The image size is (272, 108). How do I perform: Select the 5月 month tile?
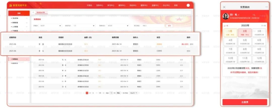245,42
